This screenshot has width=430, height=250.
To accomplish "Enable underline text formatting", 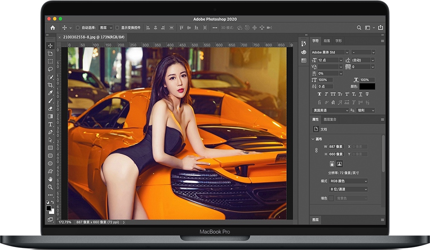I will pos(360,94).
